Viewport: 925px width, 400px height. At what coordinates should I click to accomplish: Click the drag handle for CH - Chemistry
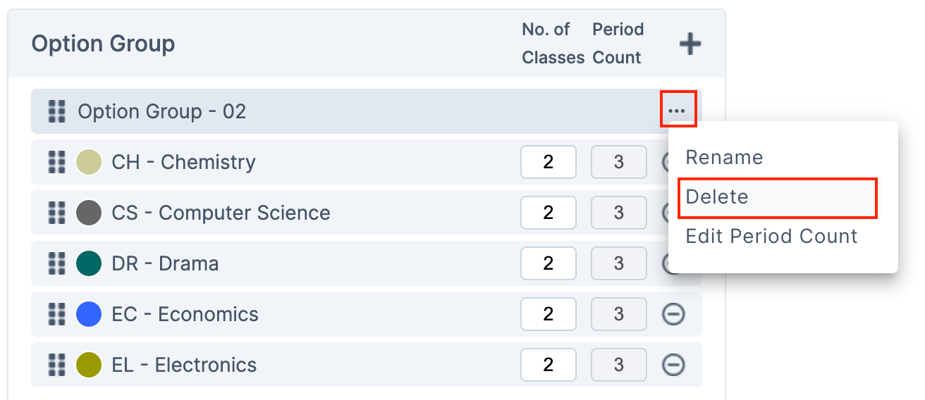[56, 162]
